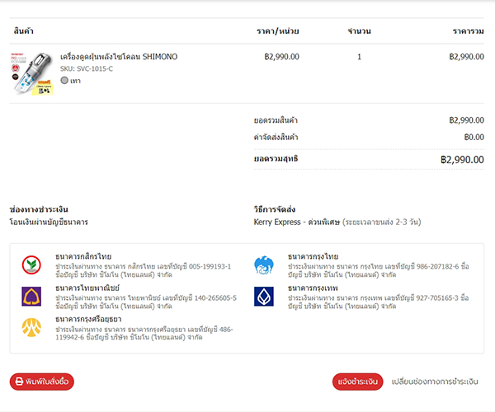Click the ธนาคารไทยพาณิชย์ bank title
This screenshot has width=495, height=412.
pos(87,288)
